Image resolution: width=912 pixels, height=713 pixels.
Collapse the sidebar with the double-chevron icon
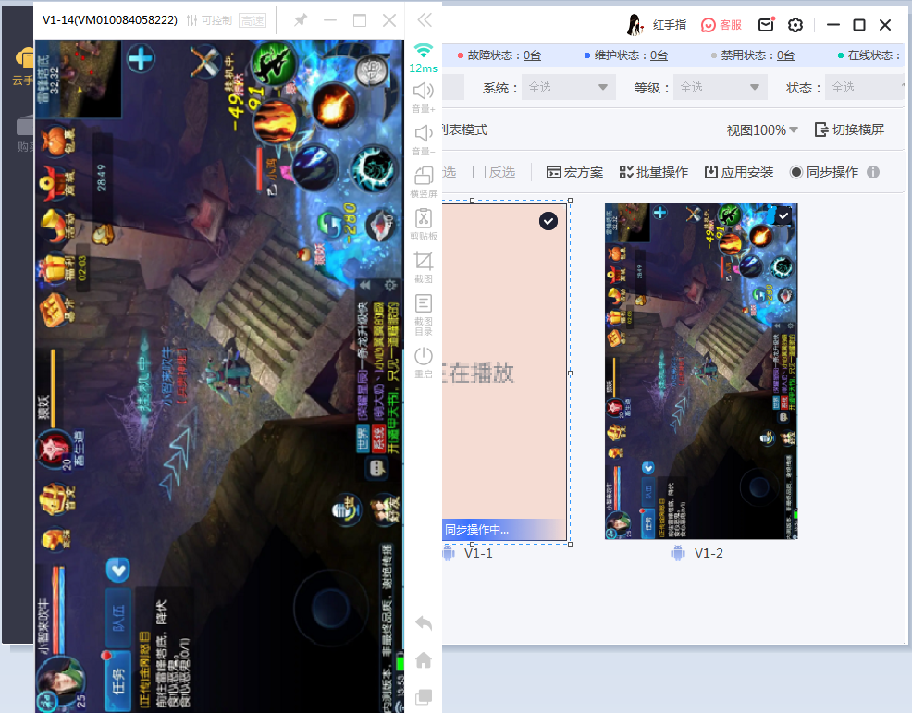tap(424, 20)
